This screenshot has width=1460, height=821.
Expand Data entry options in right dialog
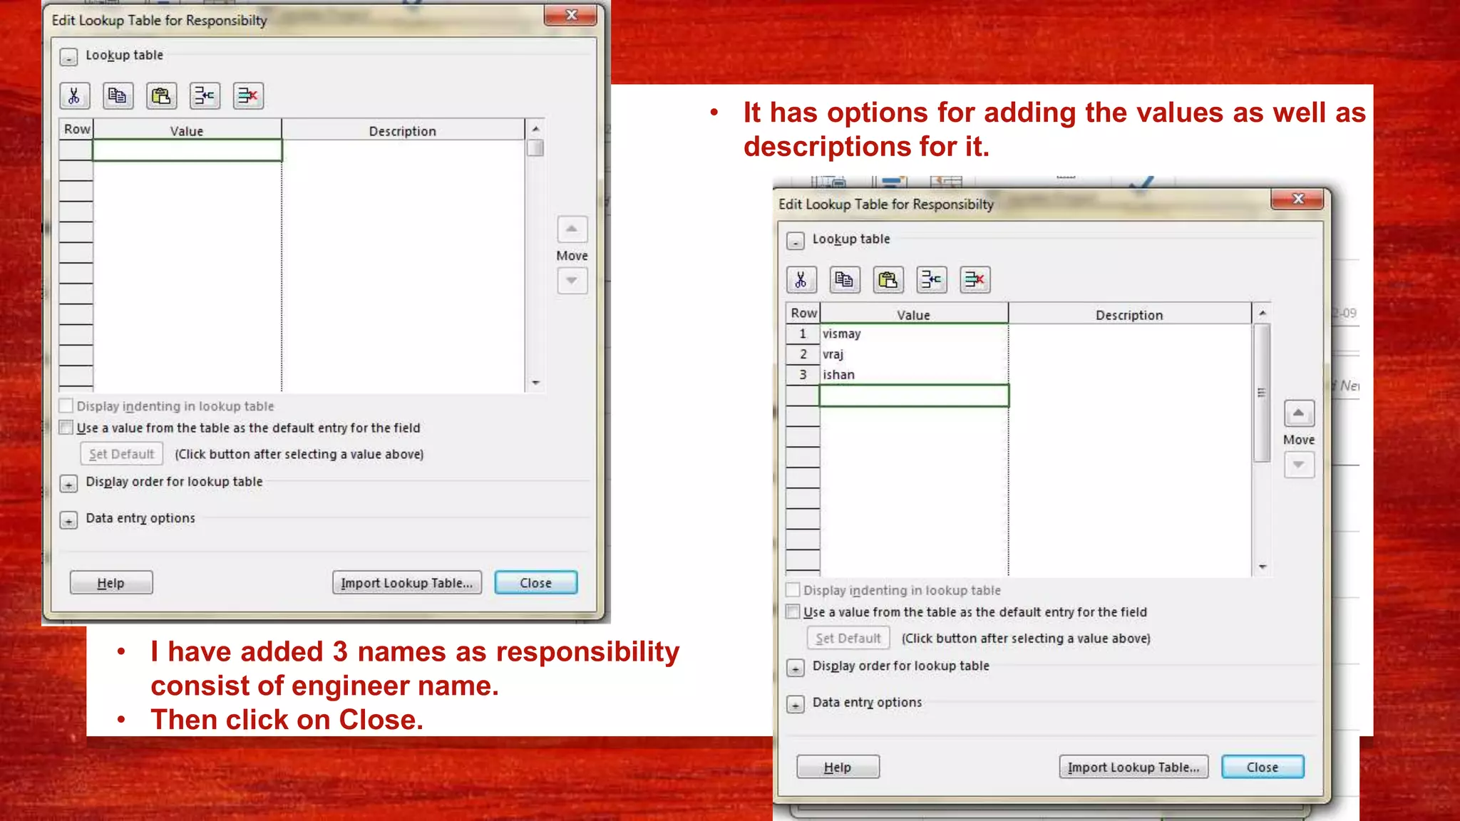796,704
